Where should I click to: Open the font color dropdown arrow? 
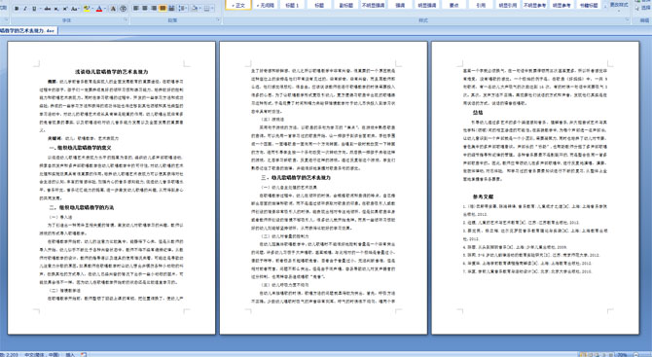[105, 9]
